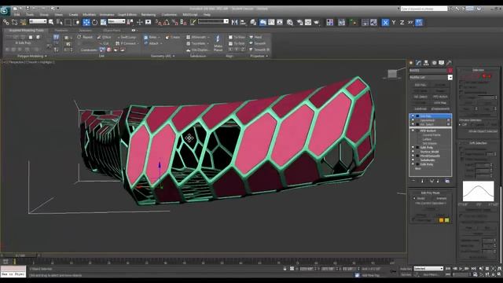The height and width of the screenshot is (283, 503).
Task: Activate the Select Object arrow tool
Action: pyautogui.click(x=51, y=22)
